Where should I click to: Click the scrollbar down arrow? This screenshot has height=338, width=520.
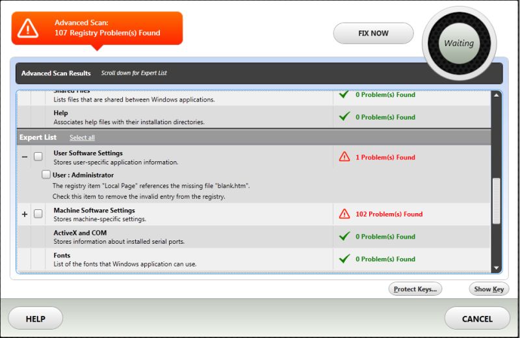pyautogui.click(x=497, y=268)
